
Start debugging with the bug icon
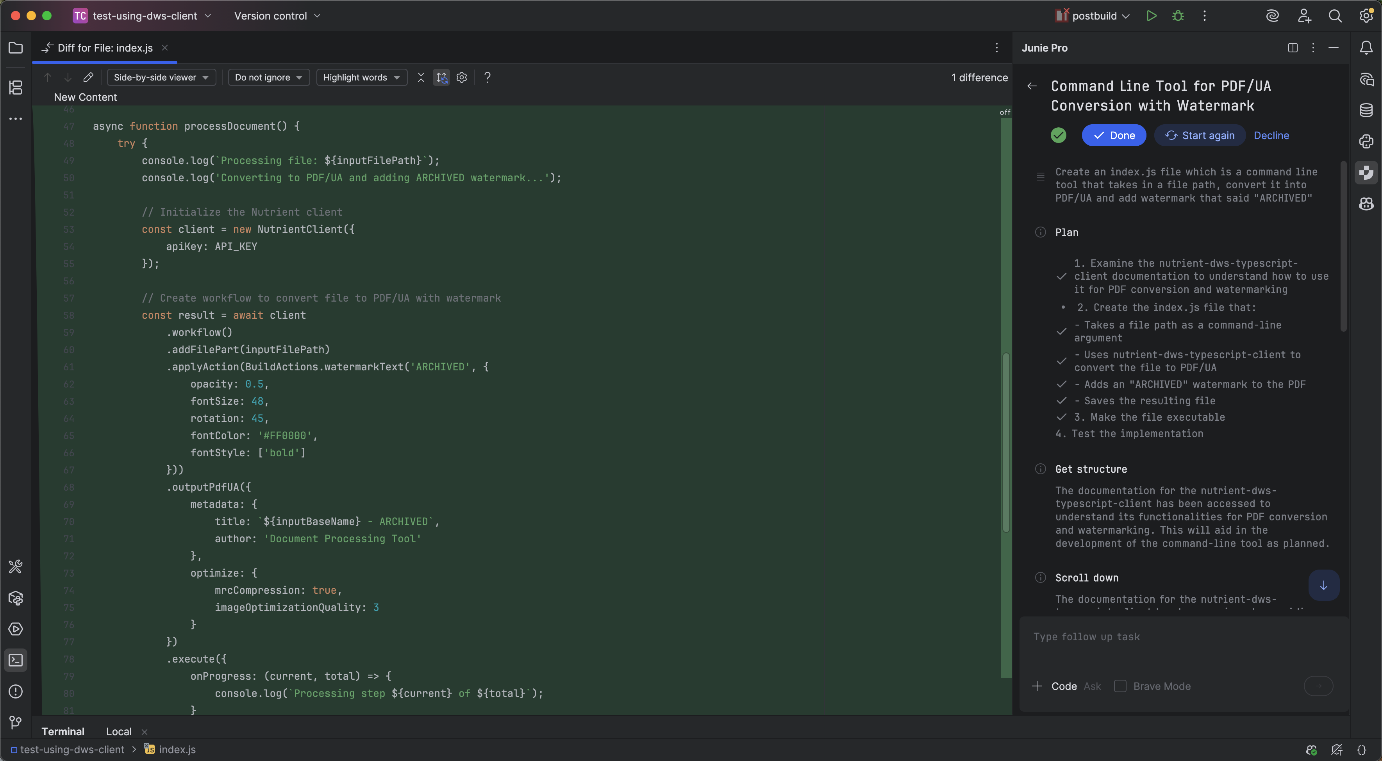click(x=1178, y=16)
